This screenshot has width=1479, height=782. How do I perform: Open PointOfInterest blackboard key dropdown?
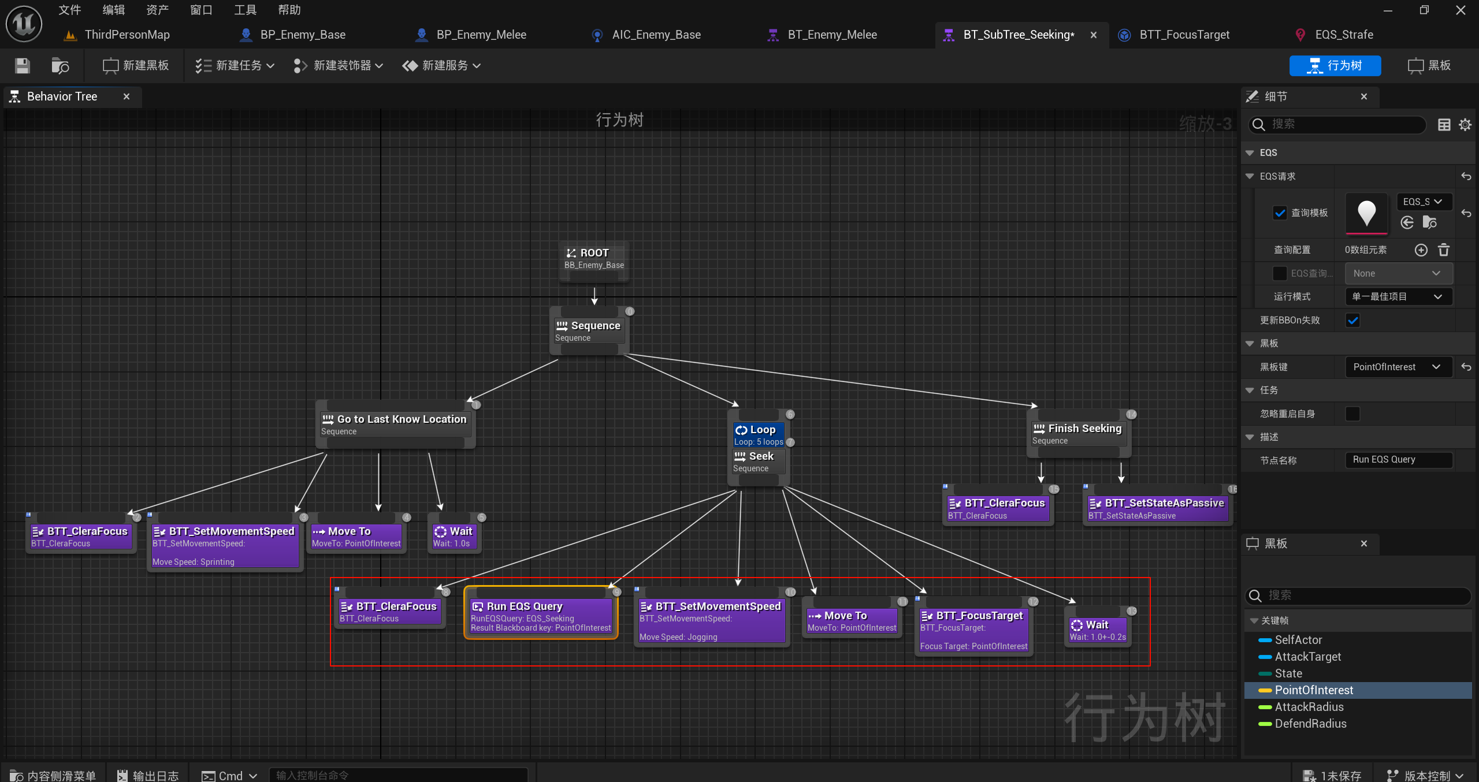pyautogui.click(x=1398, y=367)
